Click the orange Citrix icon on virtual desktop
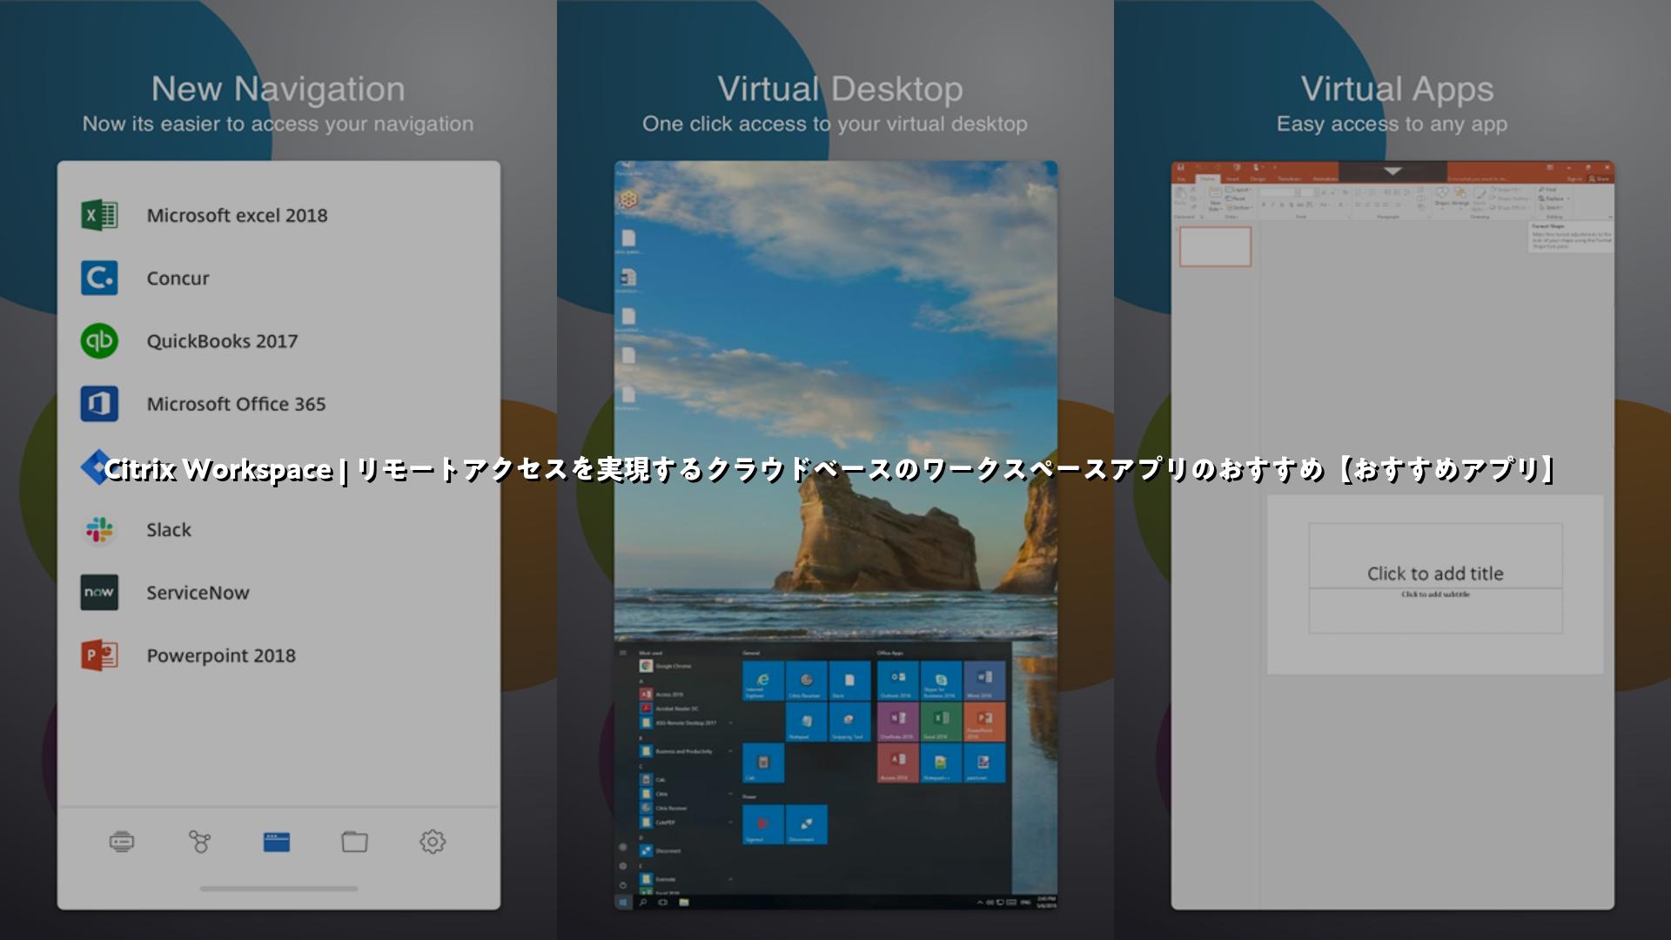The height and width of the screenshot is (940, 1671). coord(627,199)
